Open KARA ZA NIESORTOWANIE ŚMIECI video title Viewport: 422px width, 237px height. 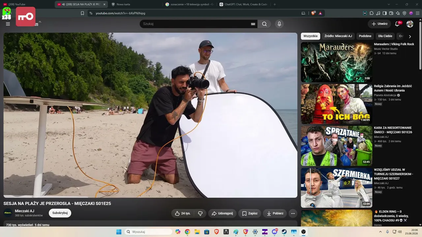point(393,130)
